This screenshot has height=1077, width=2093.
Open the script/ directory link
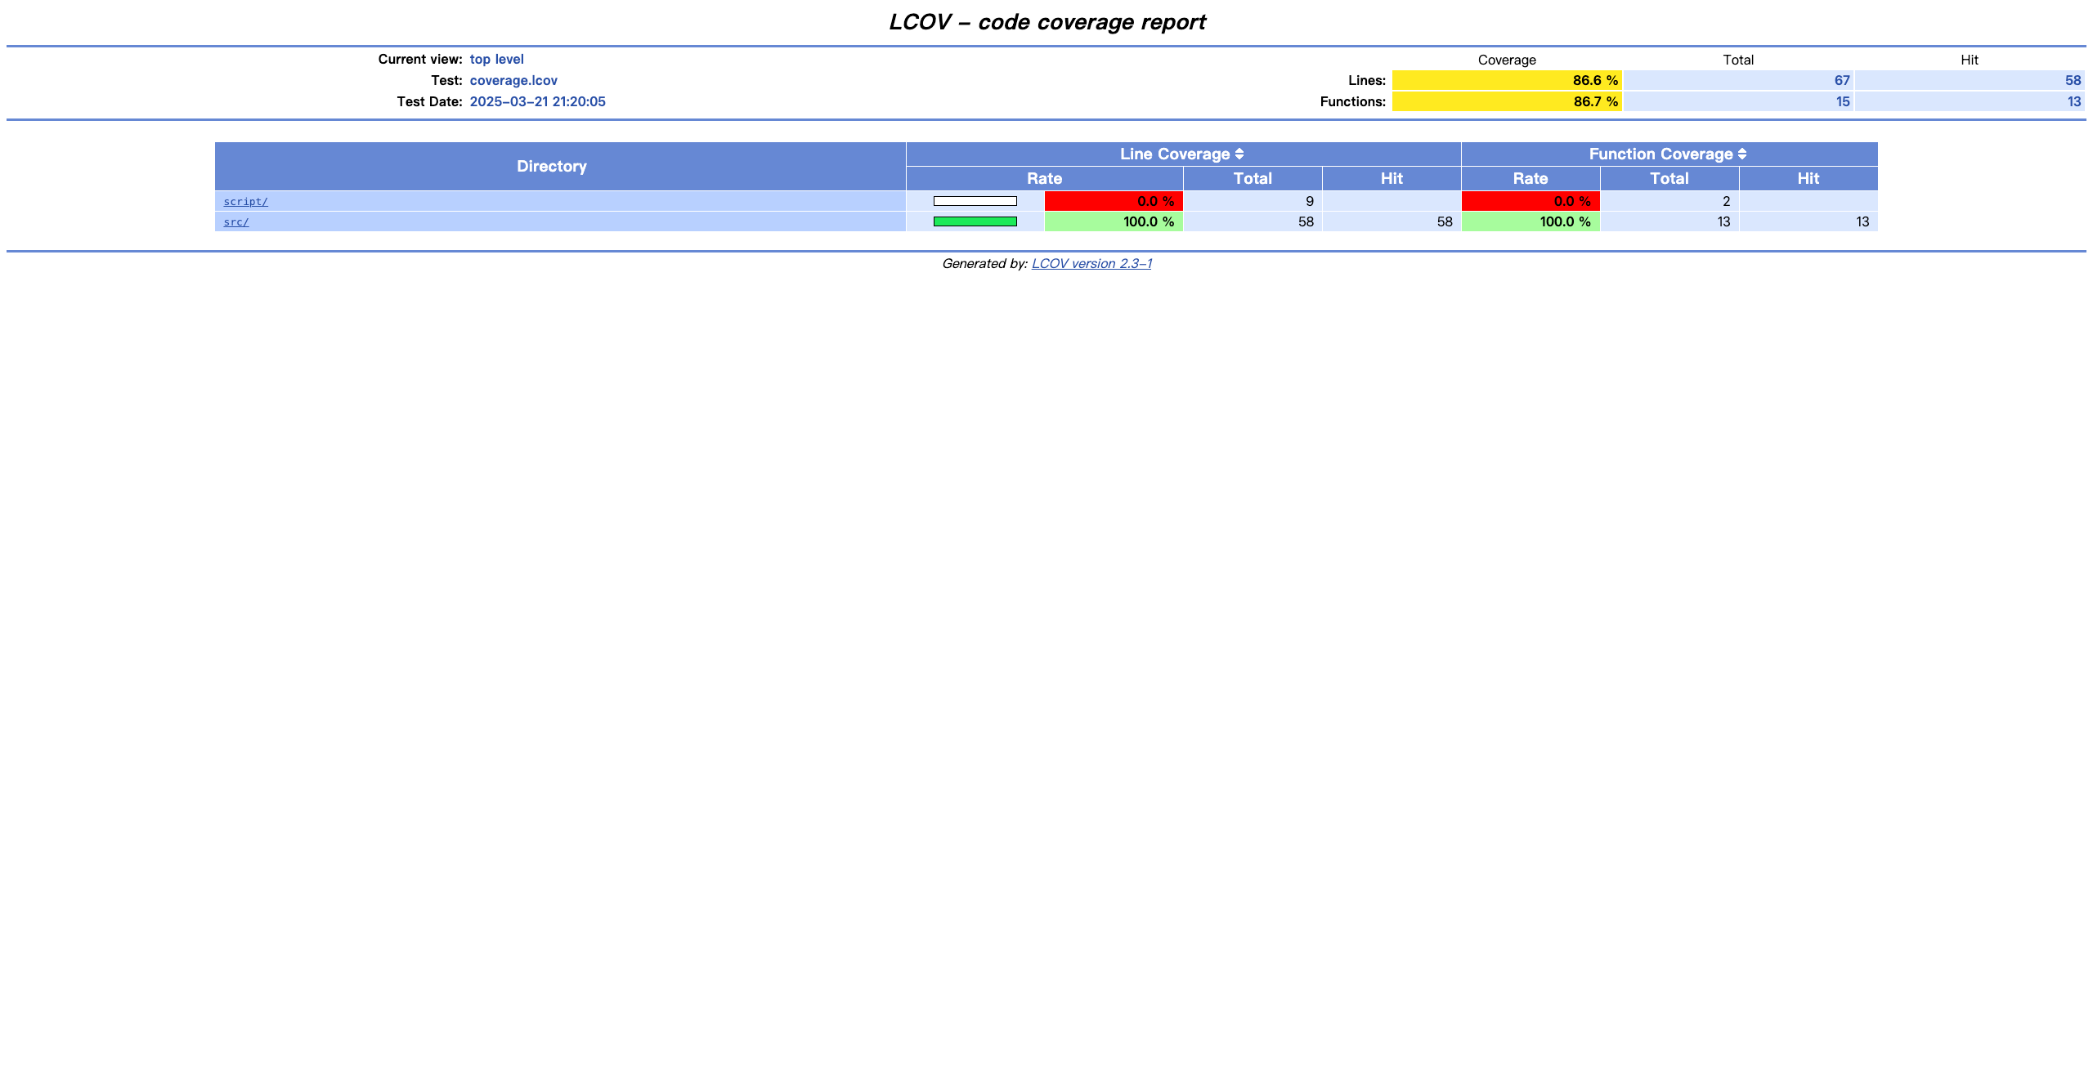(245, 202)
